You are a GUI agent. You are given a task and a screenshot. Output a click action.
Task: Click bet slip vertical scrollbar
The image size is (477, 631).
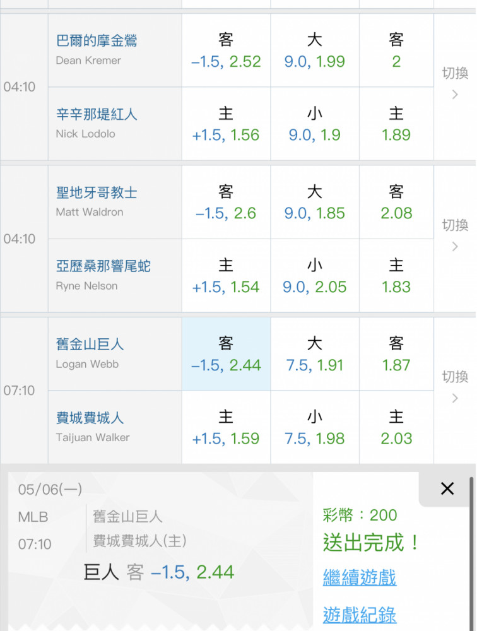[471, 549]
